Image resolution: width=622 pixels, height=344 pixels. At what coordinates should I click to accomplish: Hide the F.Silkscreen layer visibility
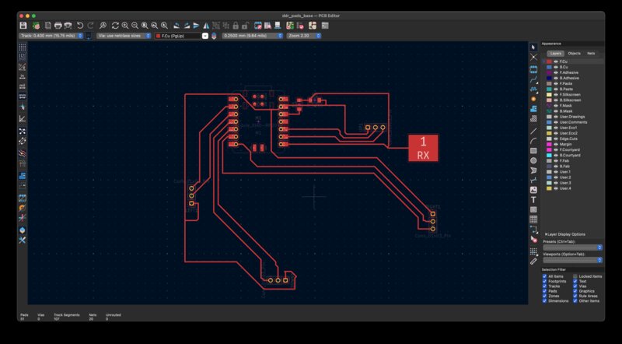[555, 95]
